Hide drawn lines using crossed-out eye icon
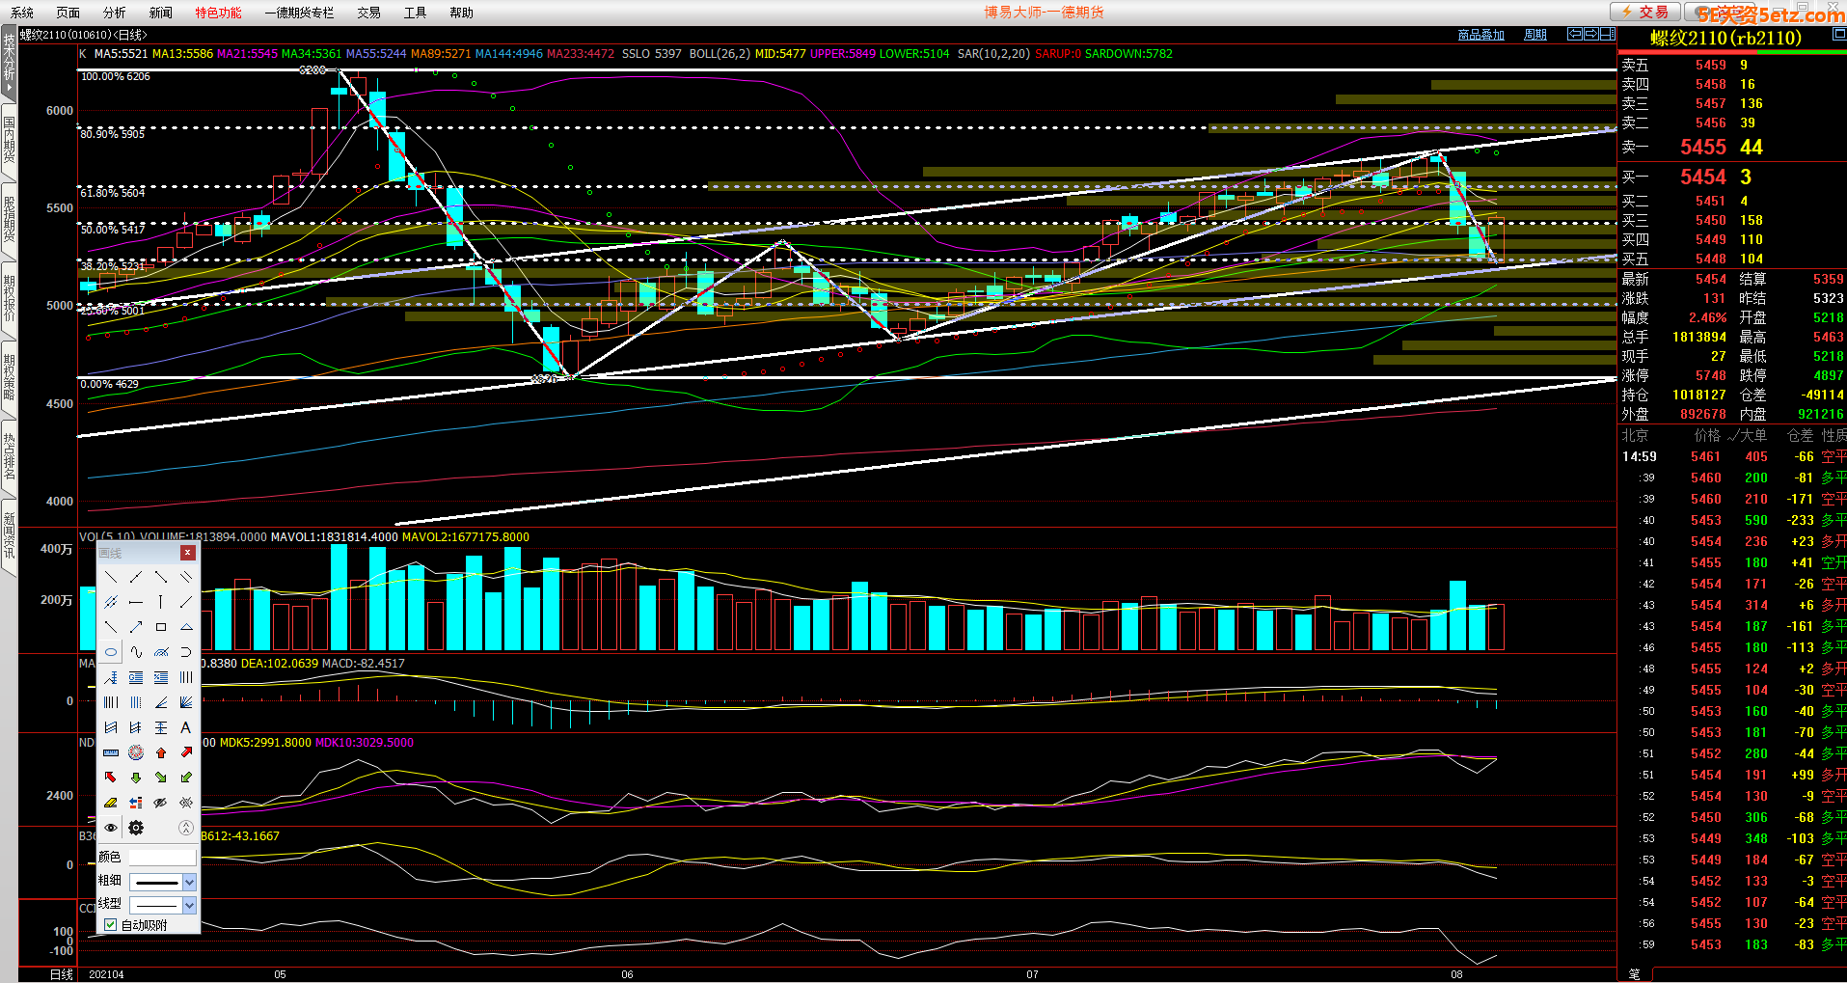The width and height of the screenshot is (1847, 983). 161,803
